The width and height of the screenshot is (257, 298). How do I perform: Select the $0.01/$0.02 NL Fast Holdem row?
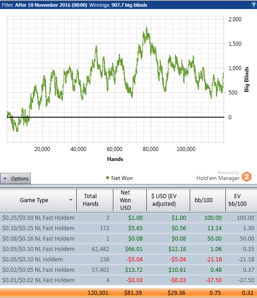(x=128, y=280)
